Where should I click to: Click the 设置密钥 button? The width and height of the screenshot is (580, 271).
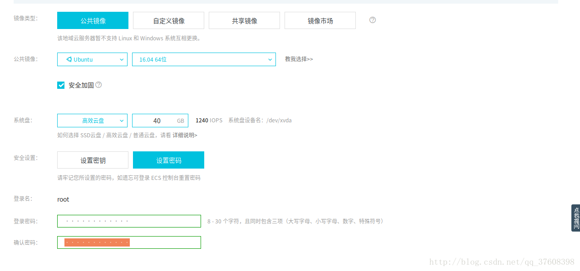coord(93,160)
